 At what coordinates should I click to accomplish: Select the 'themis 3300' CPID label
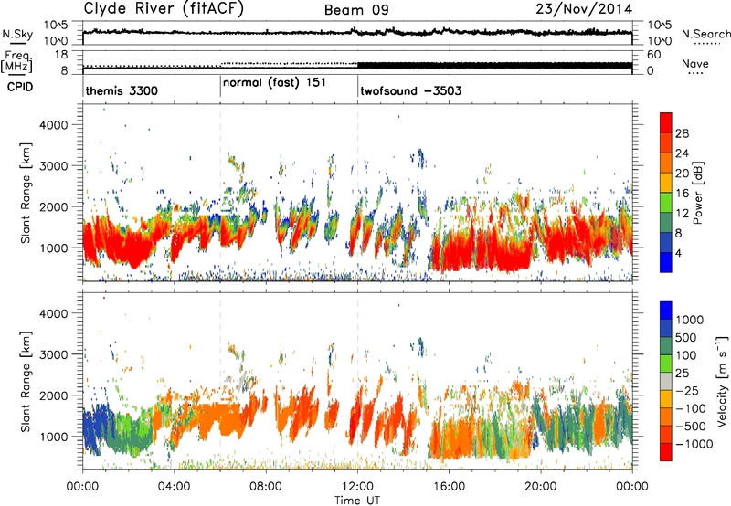point(122,90)
